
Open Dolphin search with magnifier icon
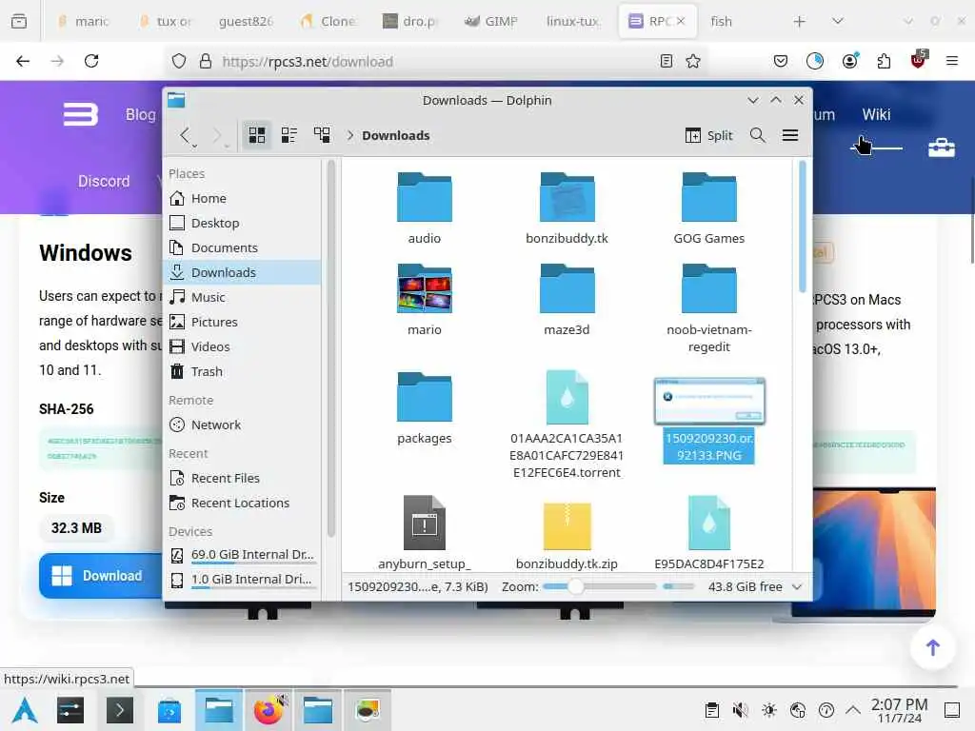point(757,135)
